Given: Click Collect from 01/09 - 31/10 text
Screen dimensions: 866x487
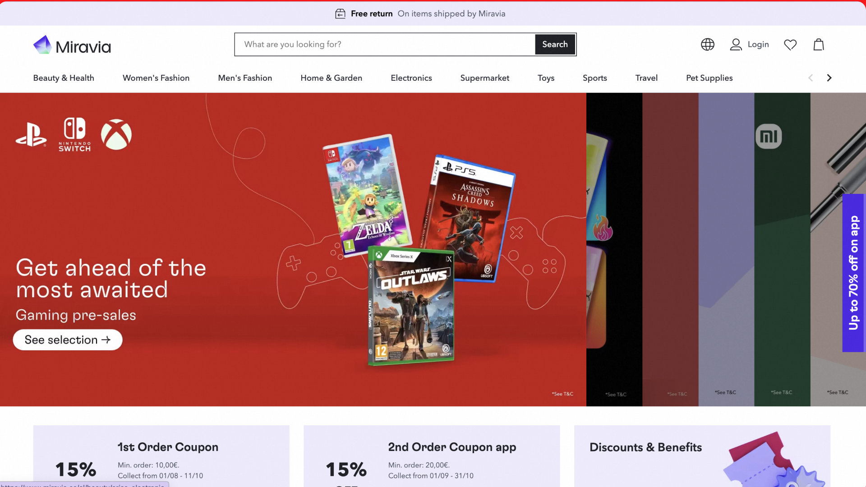Looking at the screenshot, I should 431,476.
